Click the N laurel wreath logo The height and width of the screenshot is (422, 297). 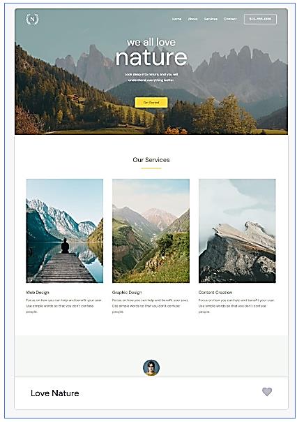[x=32, y=19]
